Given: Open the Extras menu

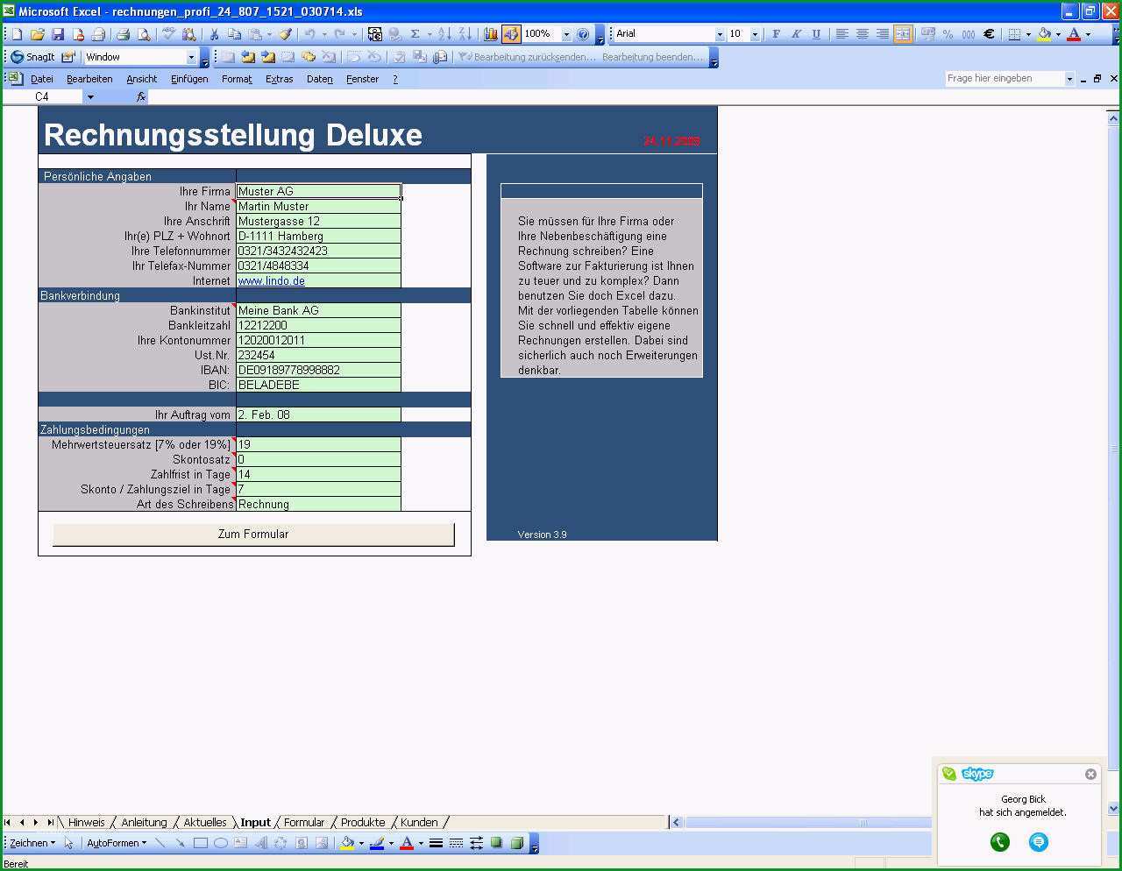Looking at the screenshot, I should coord(279,79).
